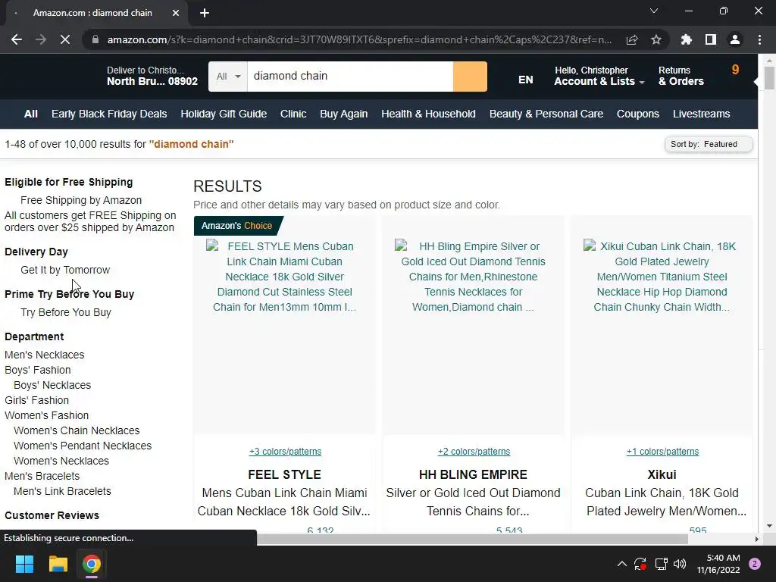Submit search with orange search button
The height and width of the screenshot is (582, 776).
pyautogui.click(x=470, y=77)
